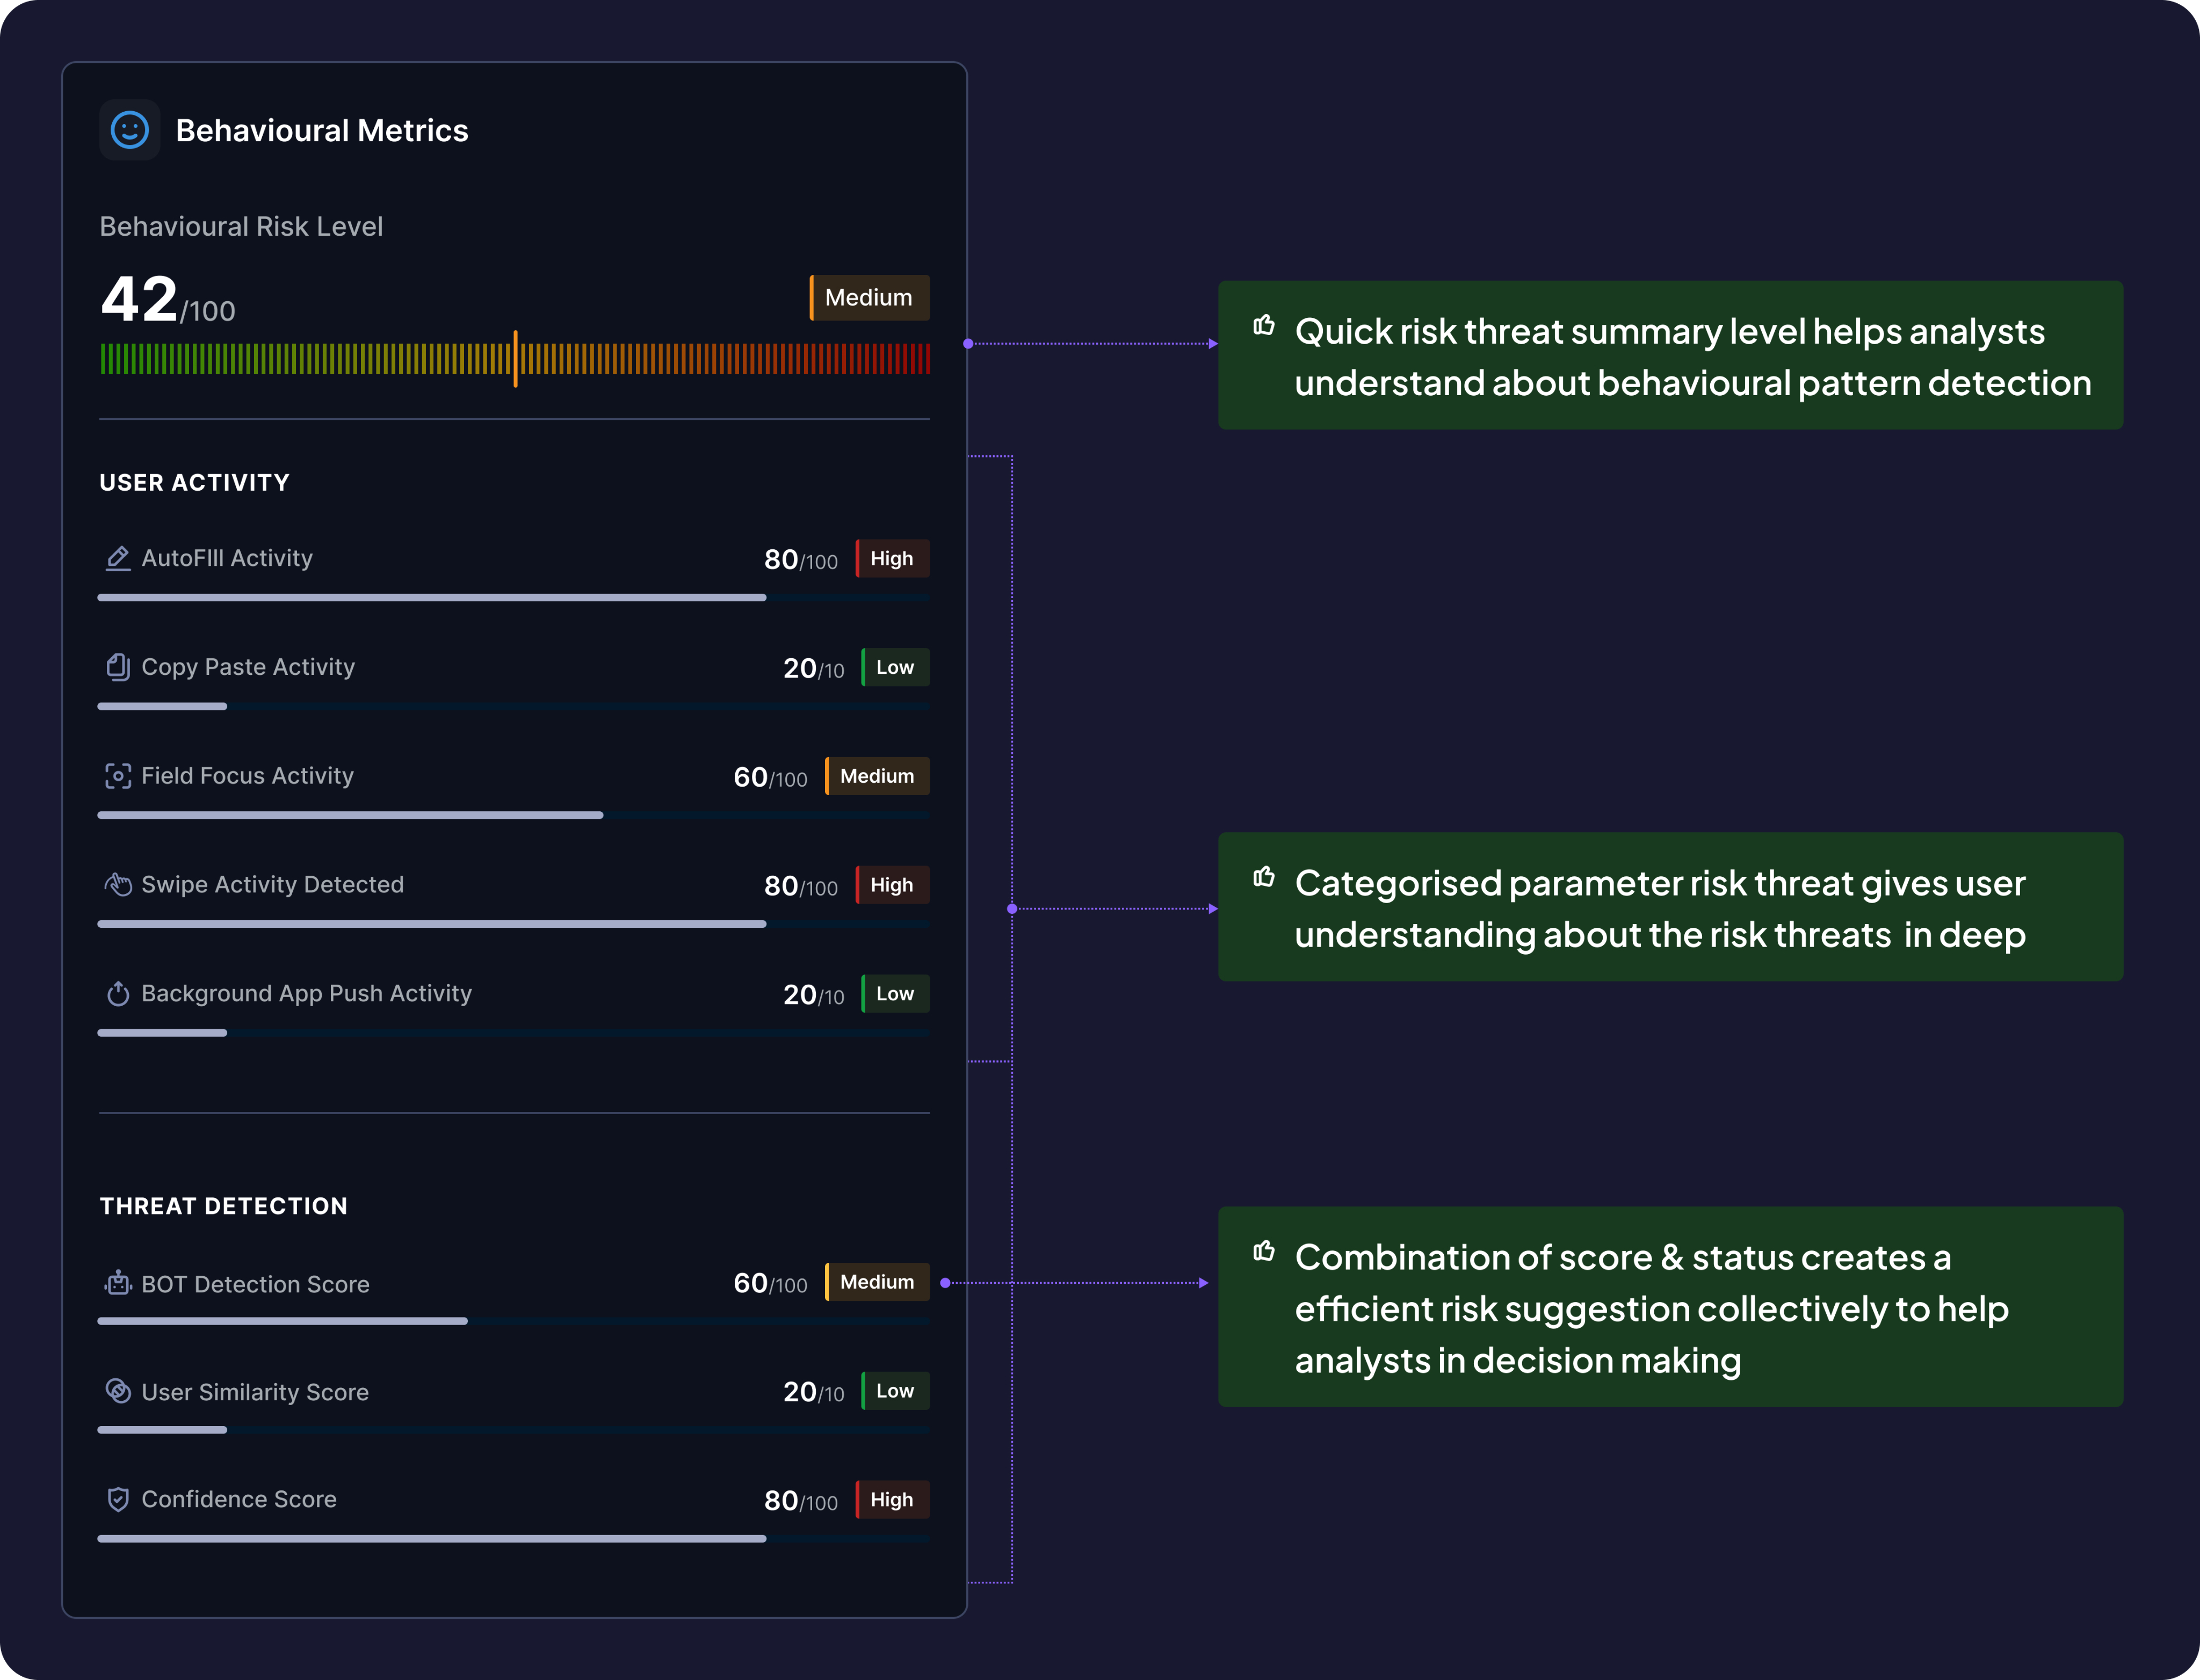Click the Swipe Activity hand icon

coord(118,885)
